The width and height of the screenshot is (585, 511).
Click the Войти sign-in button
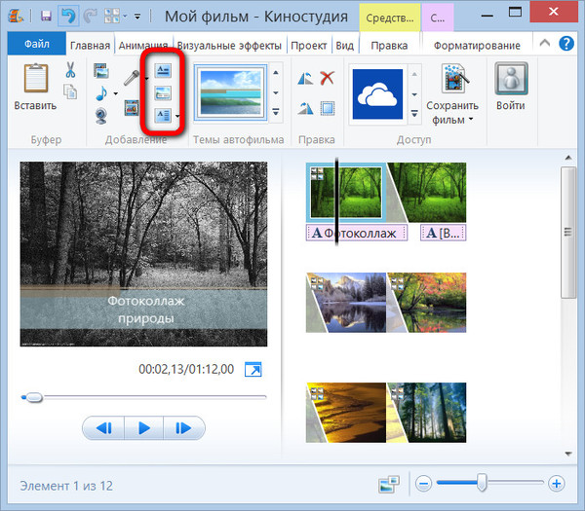point(510,88)
